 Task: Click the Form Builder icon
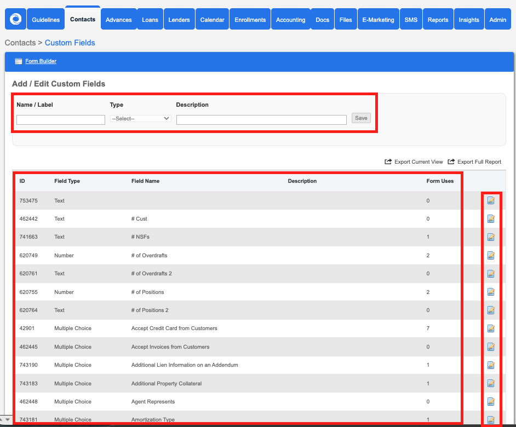[19, 61]
